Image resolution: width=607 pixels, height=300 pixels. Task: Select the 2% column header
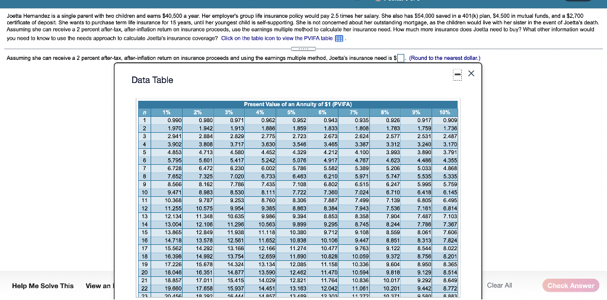coord(198,113)
